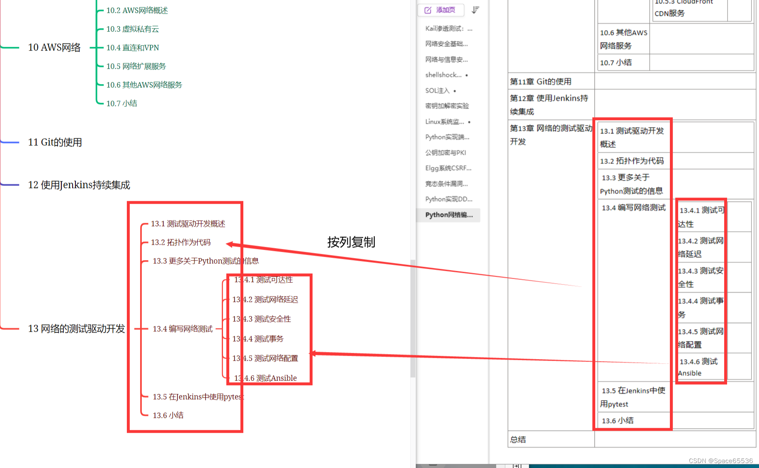Click table cell 第12章 使用Jenkins持续集成

[x=551, y=105]
